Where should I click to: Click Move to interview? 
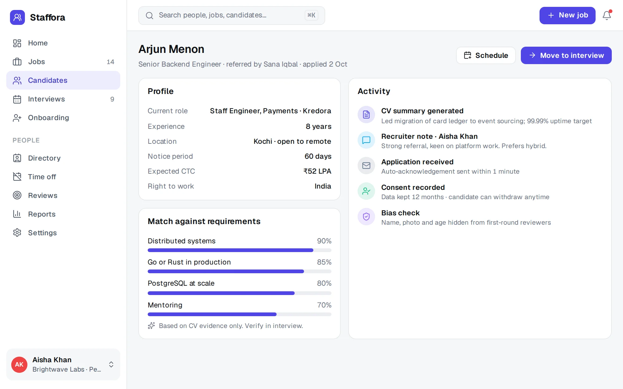566,55
